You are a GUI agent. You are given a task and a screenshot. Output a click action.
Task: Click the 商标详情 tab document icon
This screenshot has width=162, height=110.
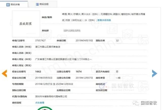[8, 5]
